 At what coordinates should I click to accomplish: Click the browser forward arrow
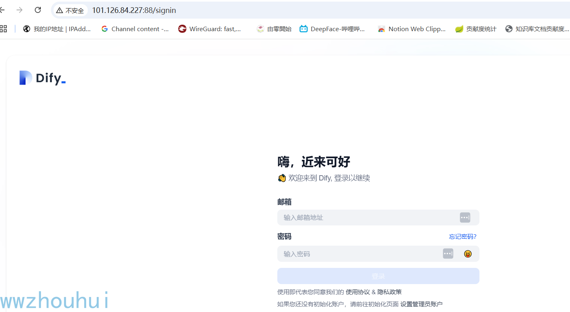[x=19, y=10]
